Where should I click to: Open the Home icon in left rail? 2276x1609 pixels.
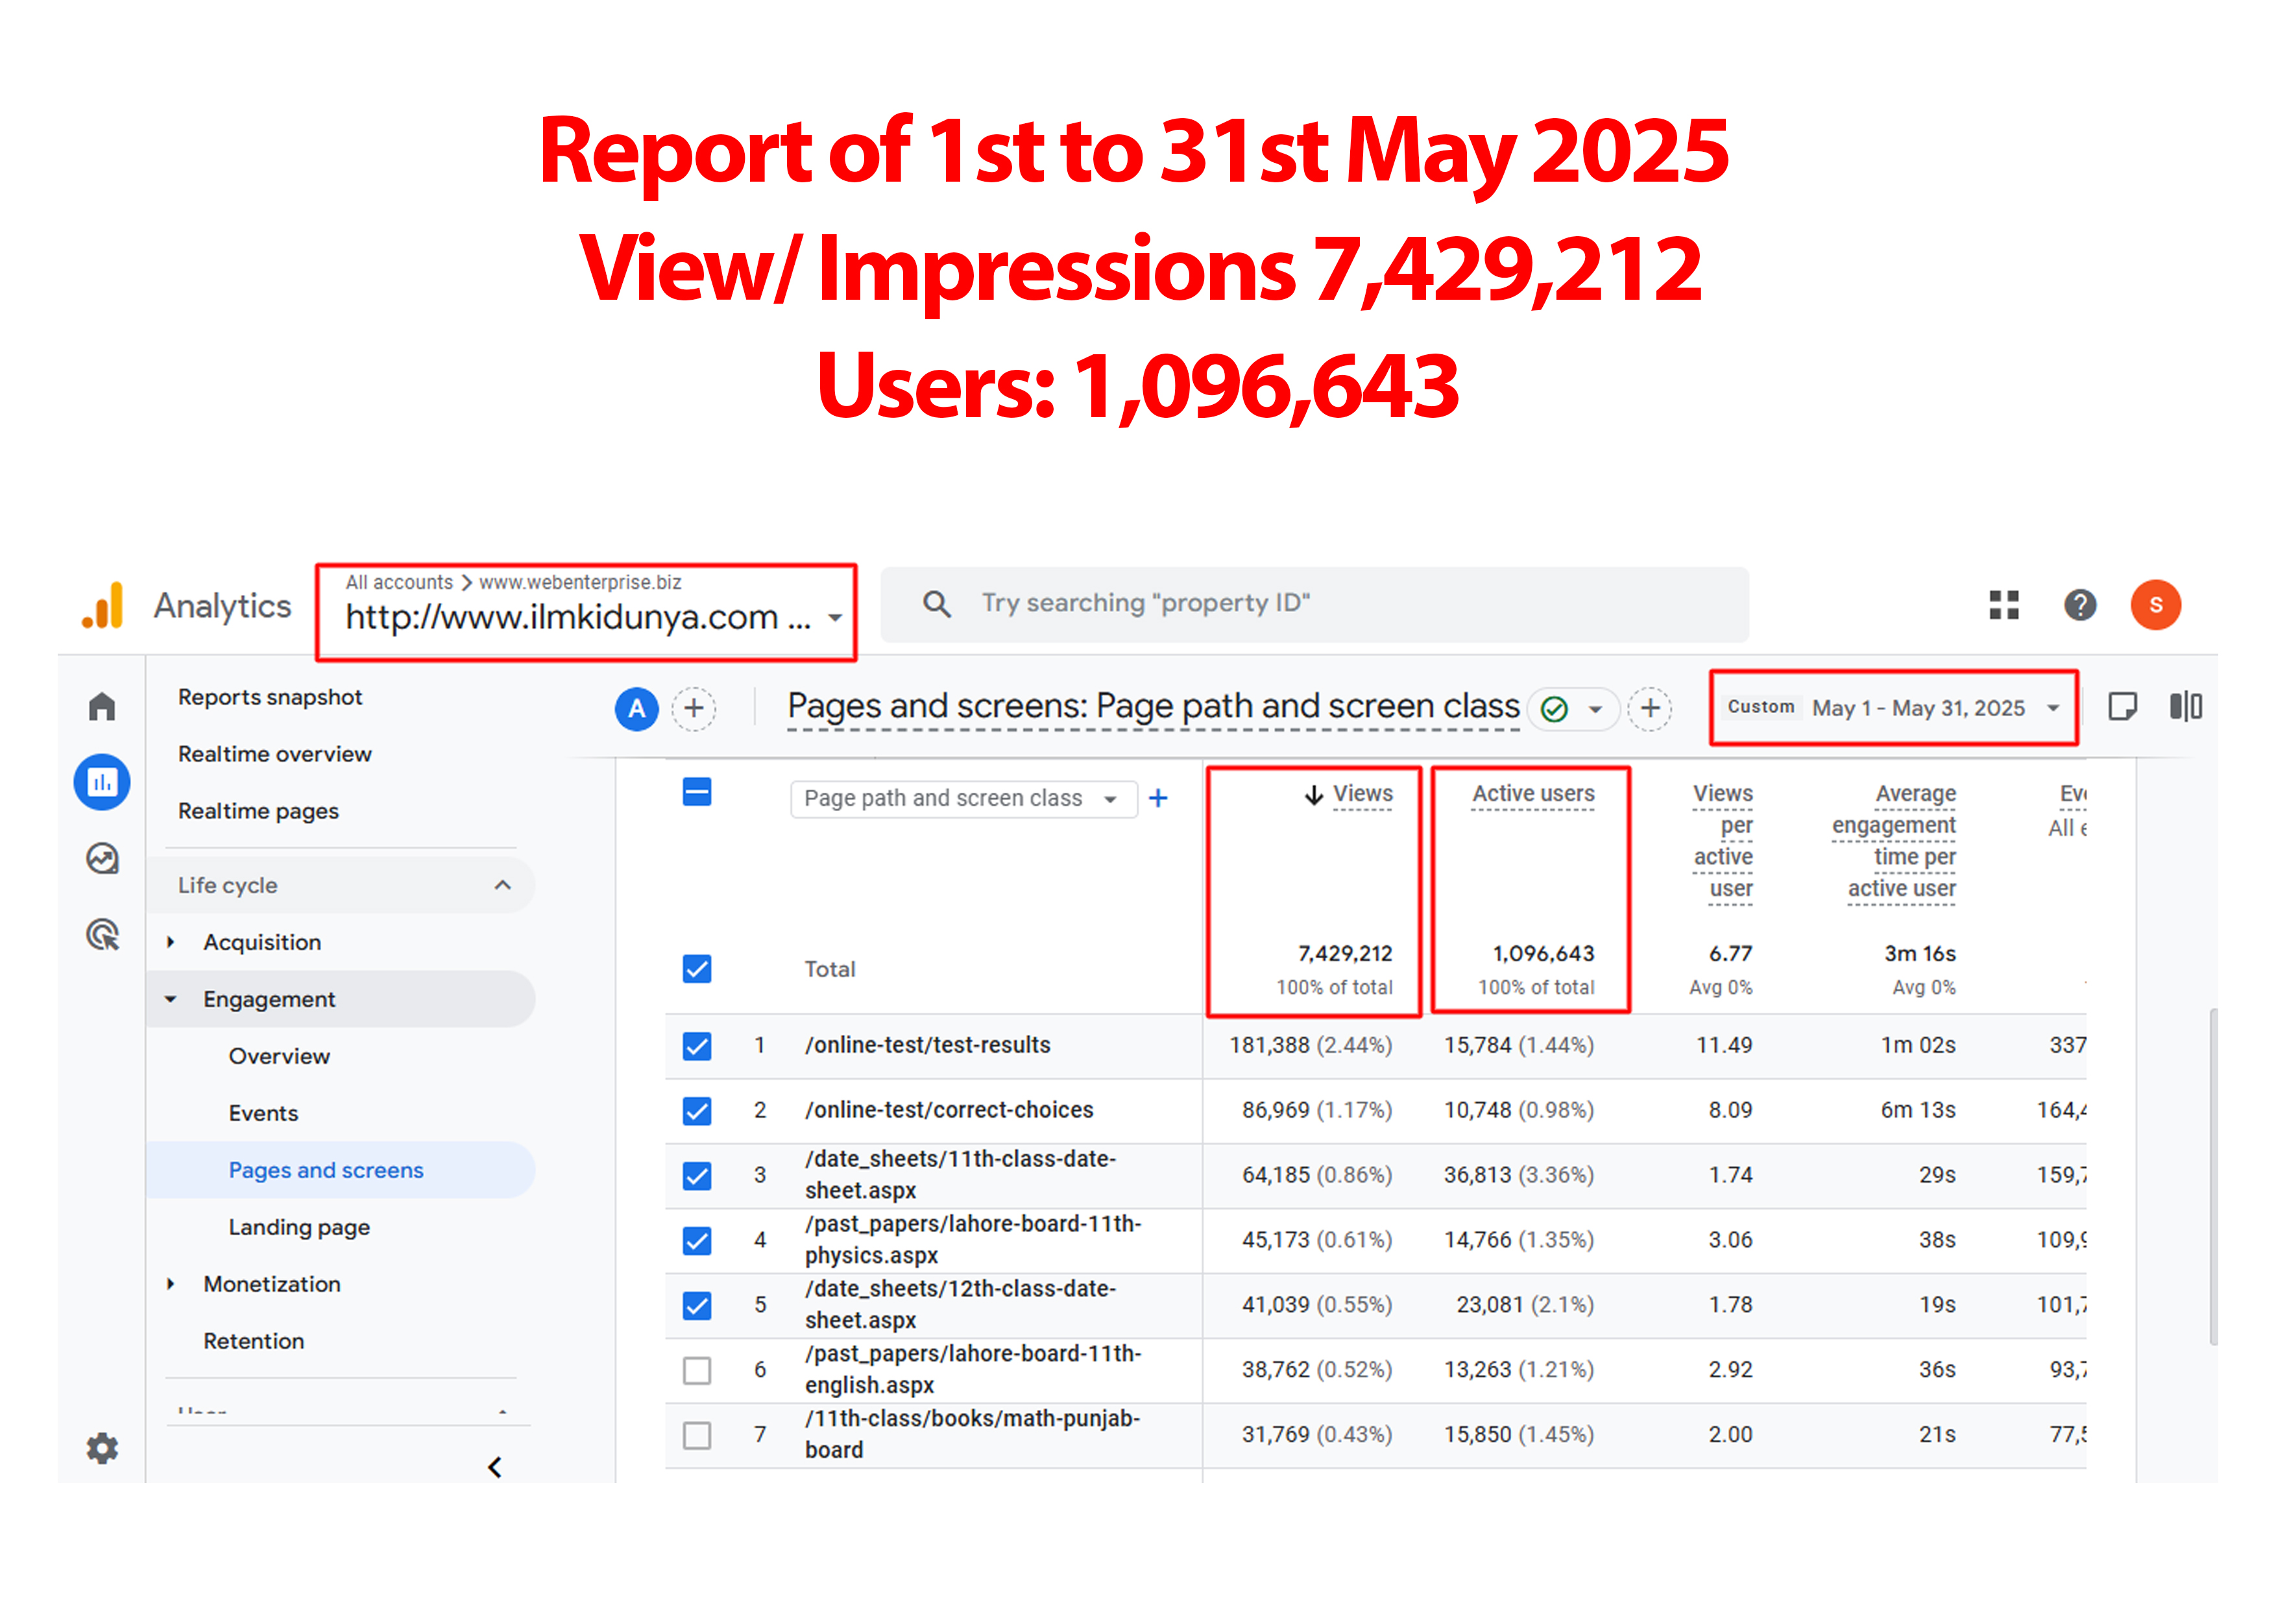click(102, 707)
